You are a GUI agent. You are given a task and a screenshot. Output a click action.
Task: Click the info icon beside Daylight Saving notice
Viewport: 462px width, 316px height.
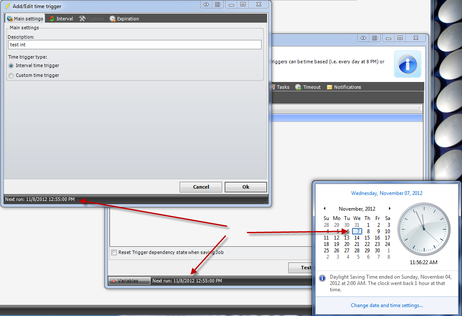click(x=322, y=278)
